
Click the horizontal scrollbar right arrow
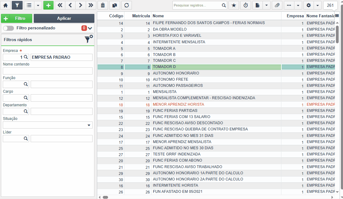click(332, 197)
